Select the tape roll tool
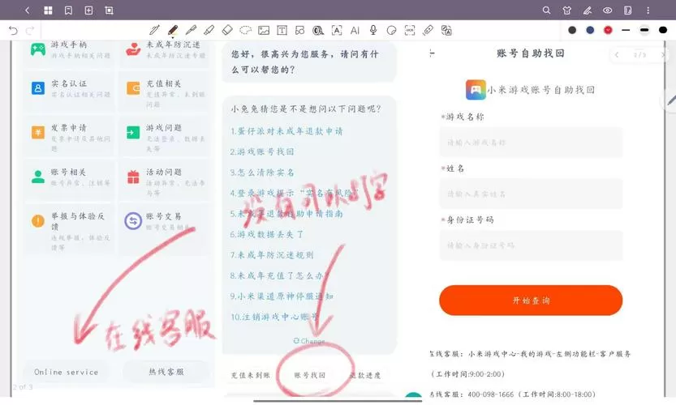The height and width of the screenshot is (405, 676). [x=318, y=30]
